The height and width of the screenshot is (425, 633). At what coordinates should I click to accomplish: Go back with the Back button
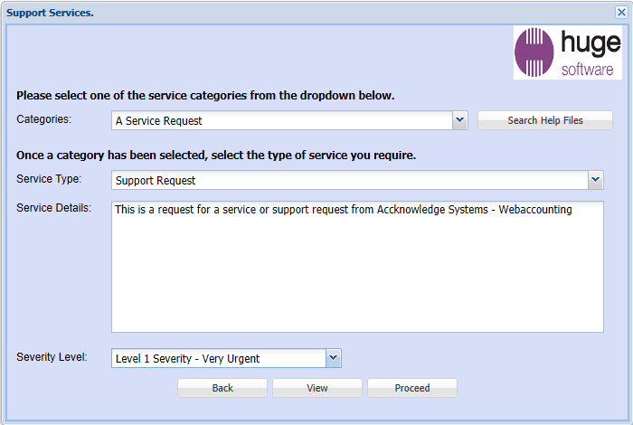[222, 388]
